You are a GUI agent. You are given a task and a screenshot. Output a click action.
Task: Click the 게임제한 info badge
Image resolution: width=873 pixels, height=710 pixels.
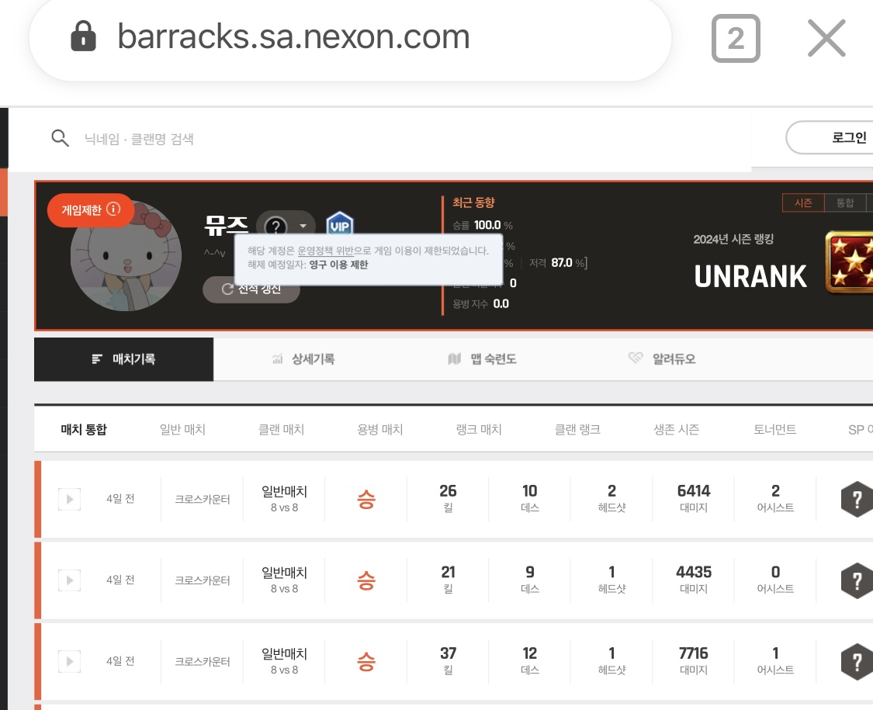(91, 210)
